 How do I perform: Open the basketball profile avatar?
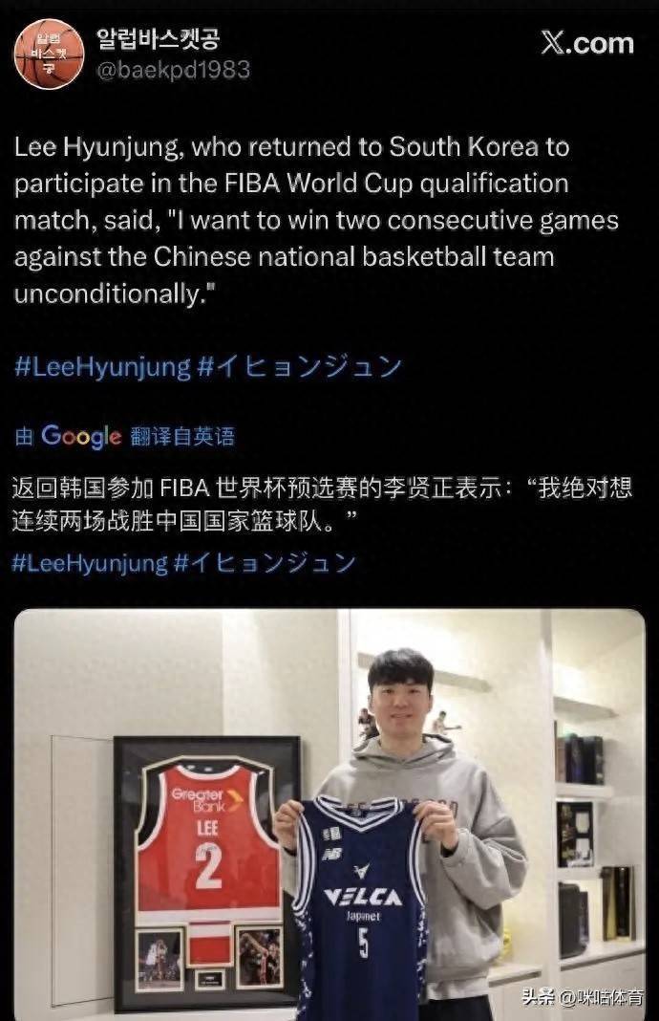[x=50, y=54]
